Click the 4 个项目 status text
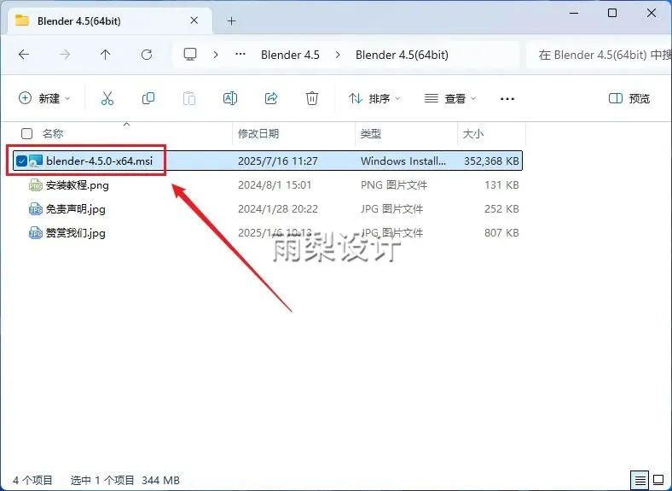Screen dimensions: 672x491 [x=32, y=480]
